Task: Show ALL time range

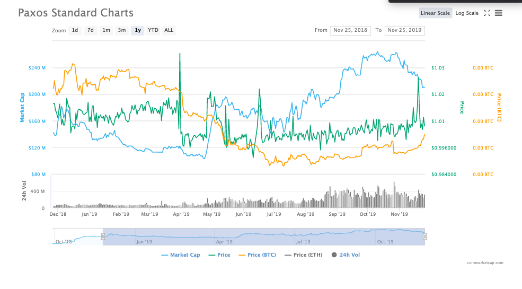Action: pos(169,30)
